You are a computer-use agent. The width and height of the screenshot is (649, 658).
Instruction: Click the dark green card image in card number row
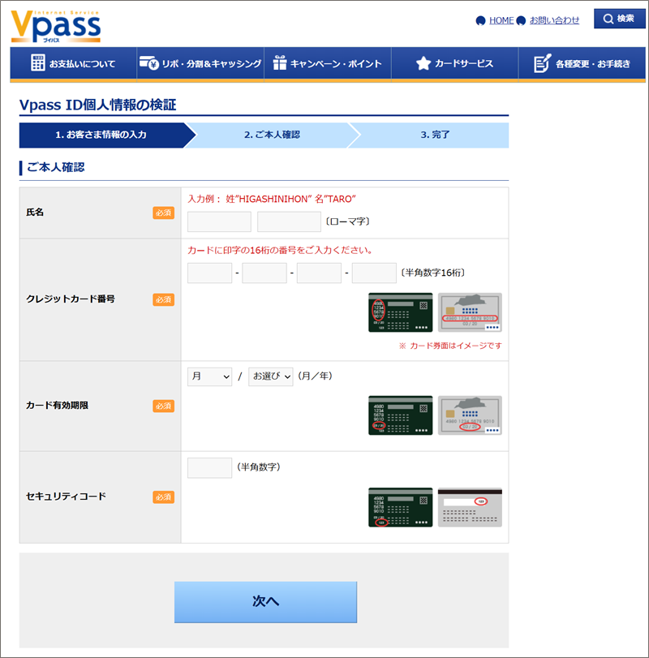click(400, 312)
